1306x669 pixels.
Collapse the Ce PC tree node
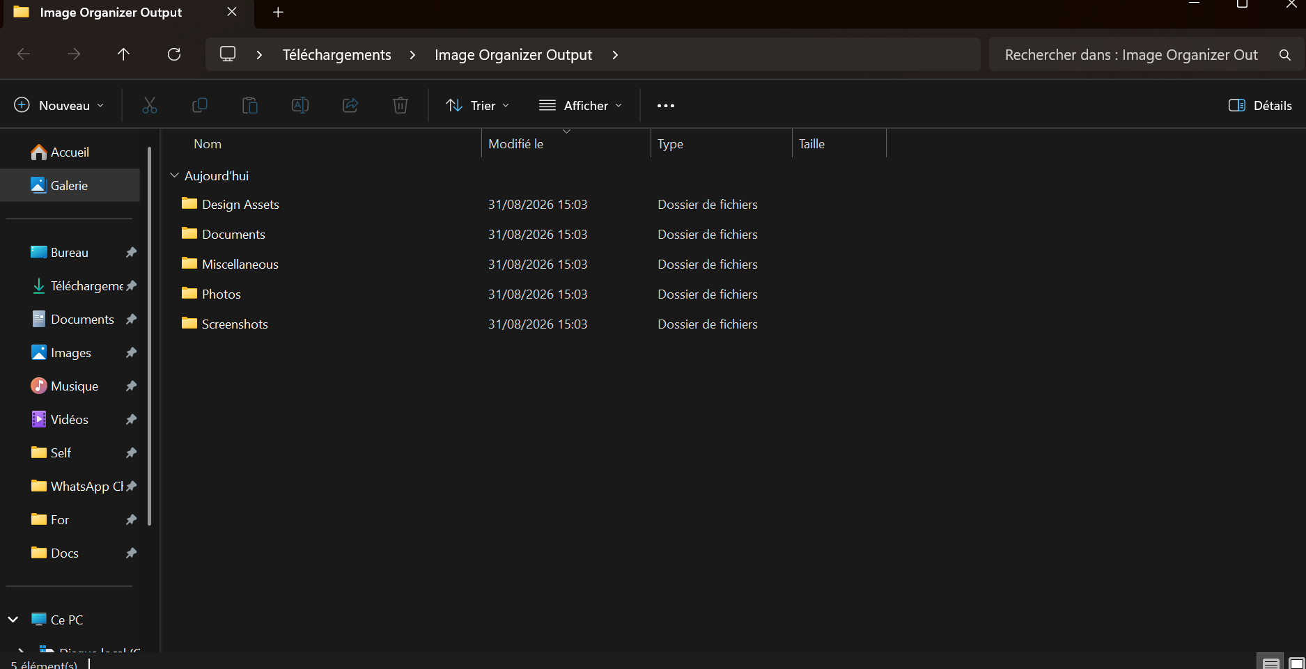[13, 620]
